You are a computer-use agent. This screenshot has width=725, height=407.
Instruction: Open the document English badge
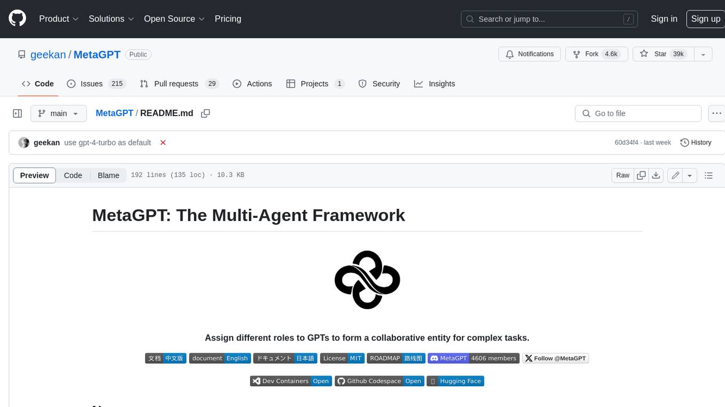(220, 359)
